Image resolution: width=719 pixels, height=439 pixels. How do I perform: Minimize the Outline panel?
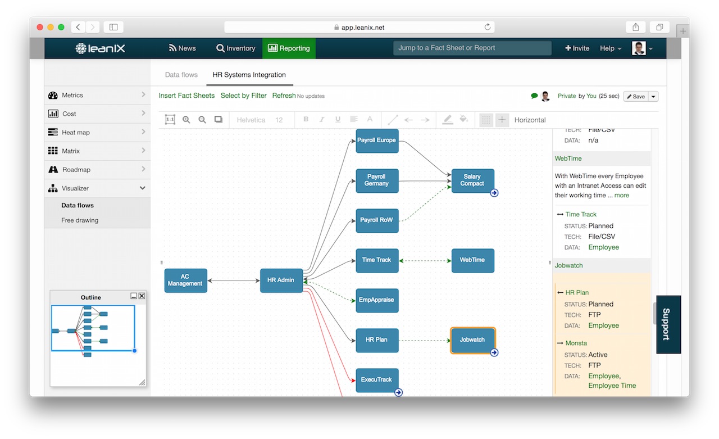134,296
